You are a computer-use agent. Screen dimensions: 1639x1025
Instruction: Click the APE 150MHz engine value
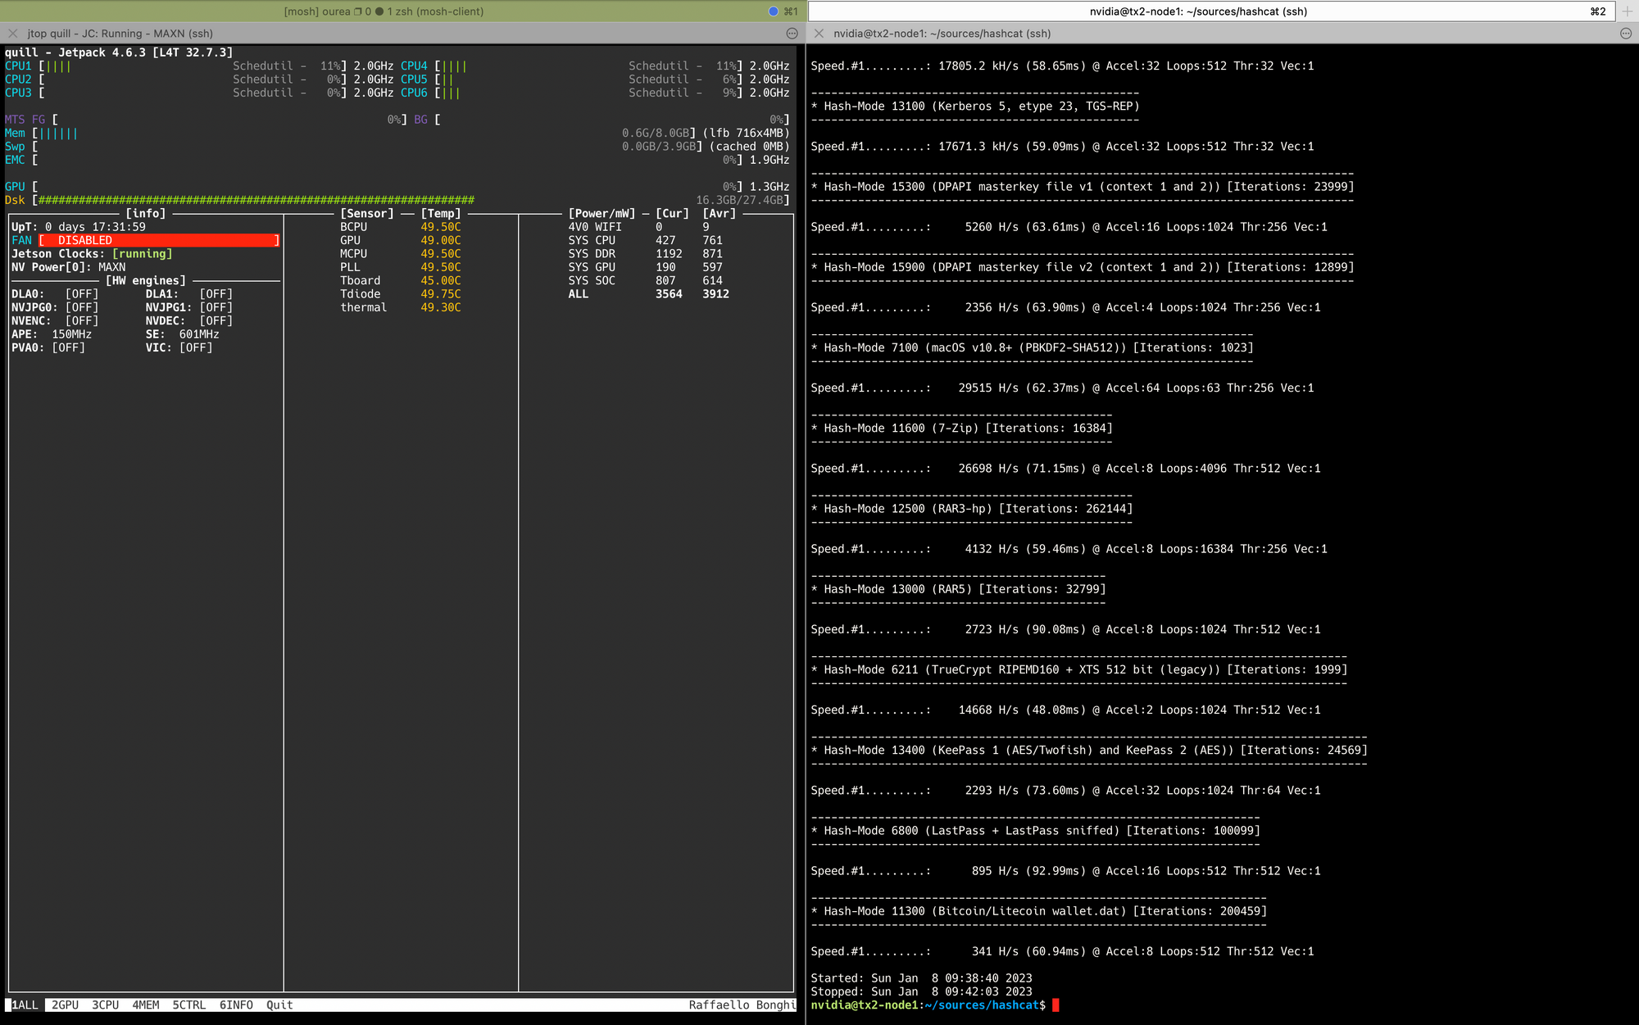click(x=71, y=334)
